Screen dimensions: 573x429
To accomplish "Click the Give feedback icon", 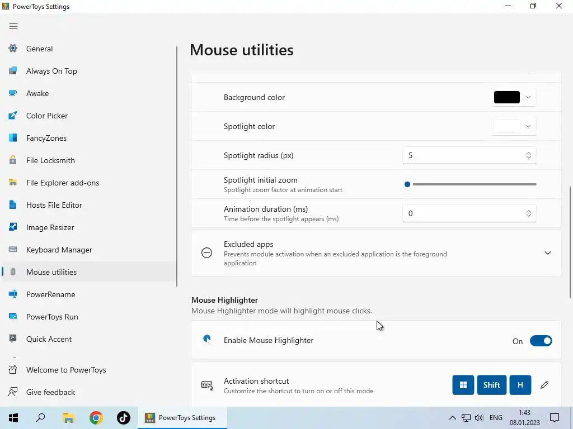I will point(13,392).
